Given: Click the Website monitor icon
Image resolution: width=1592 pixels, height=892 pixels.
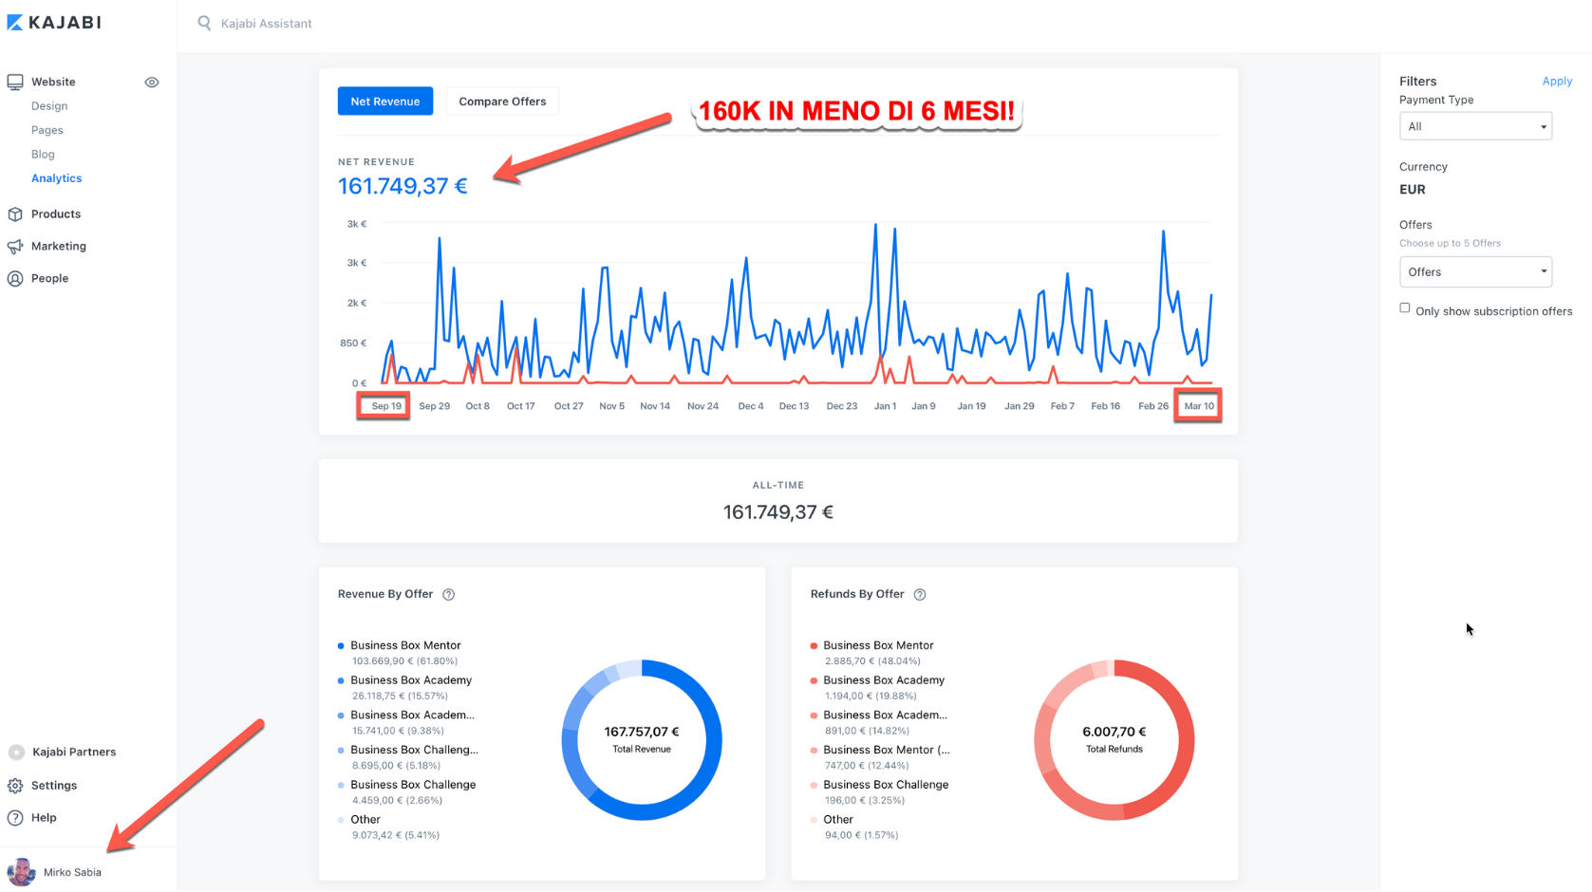Looking at the screenshot, I should tap(15, 82).
